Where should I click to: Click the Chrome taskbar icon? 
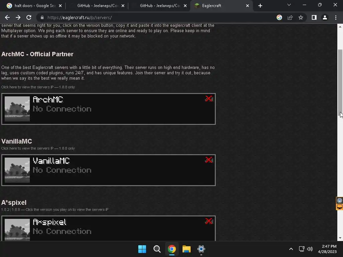click(172, 249)
